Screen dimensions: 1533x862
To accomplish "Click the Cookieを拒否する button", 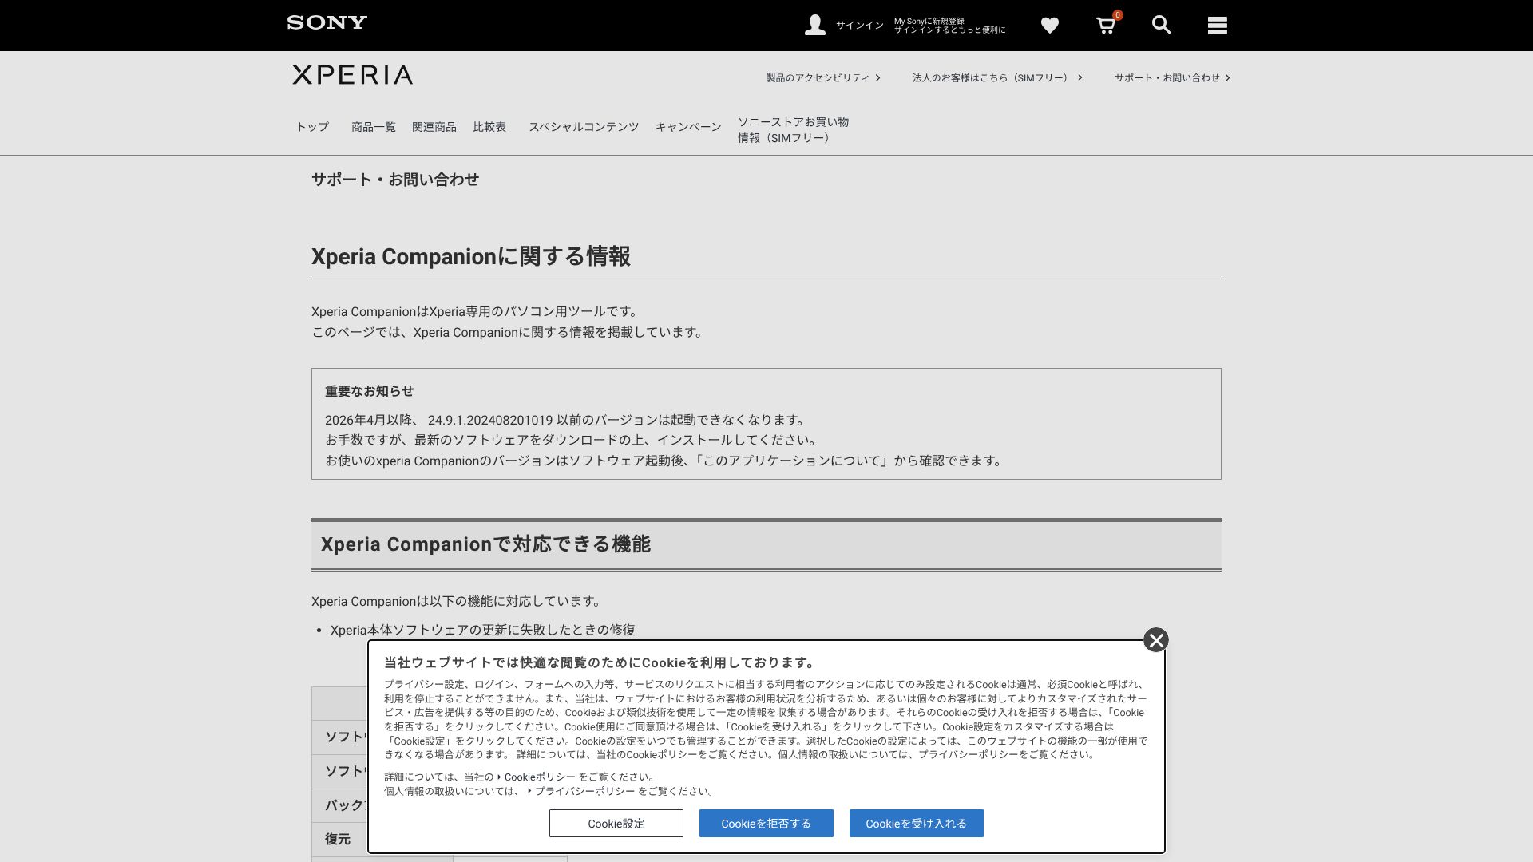I will pyautogui.click(x=766, y=824).
